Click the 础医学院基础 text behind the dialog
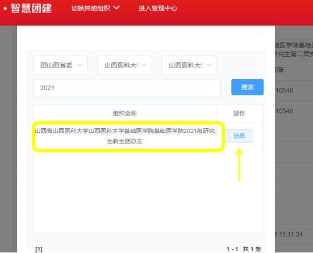The width and height of the screenshot is (313, 253). click(294, 45)
